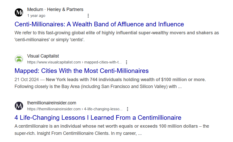Click the themillionaireinsider.com M favicon
This screenshot has width=233, height=142.
[x=19, y=106]
